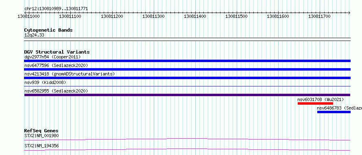Select the blue bar under nsv6477596
362x155 pixels.
pos(187,69)
